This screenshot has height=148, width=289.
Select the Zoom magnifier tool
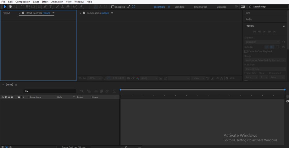click(x=15, y=7)
